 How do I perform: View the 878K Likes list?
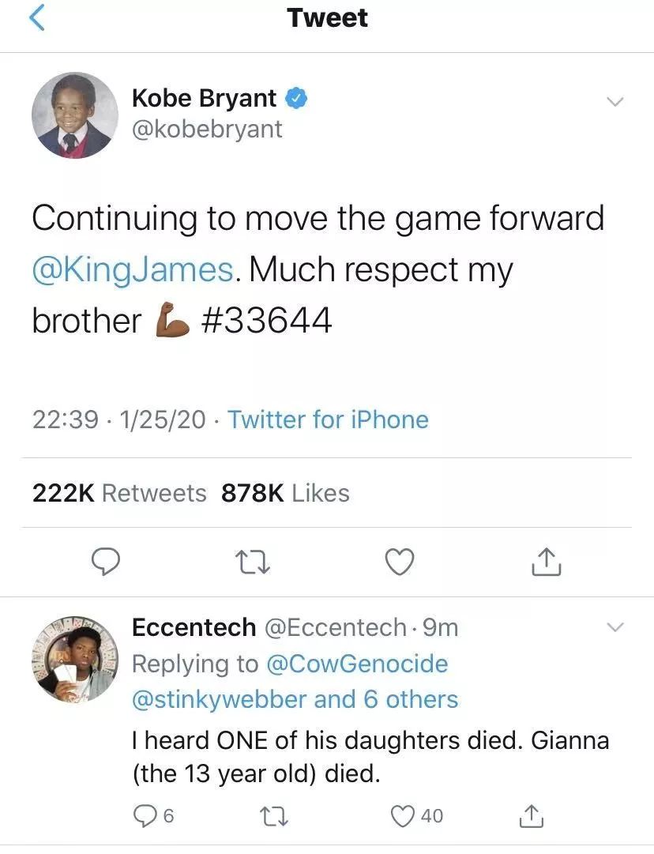coord(285,493)
